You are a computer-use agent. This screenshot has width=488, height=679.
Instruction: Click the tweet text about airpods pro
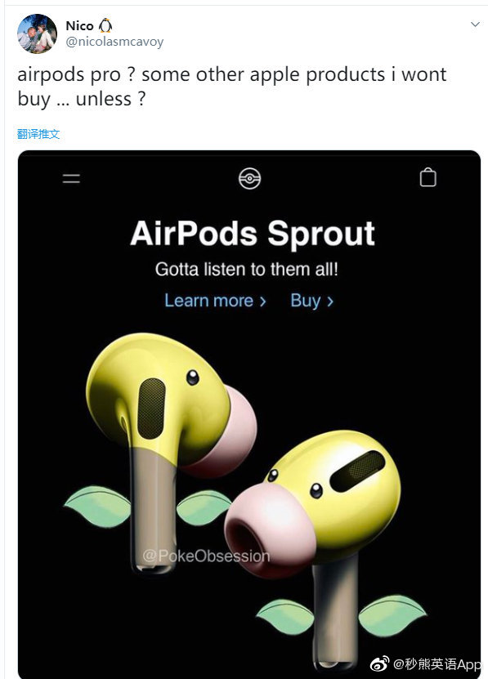pos(231,86)
